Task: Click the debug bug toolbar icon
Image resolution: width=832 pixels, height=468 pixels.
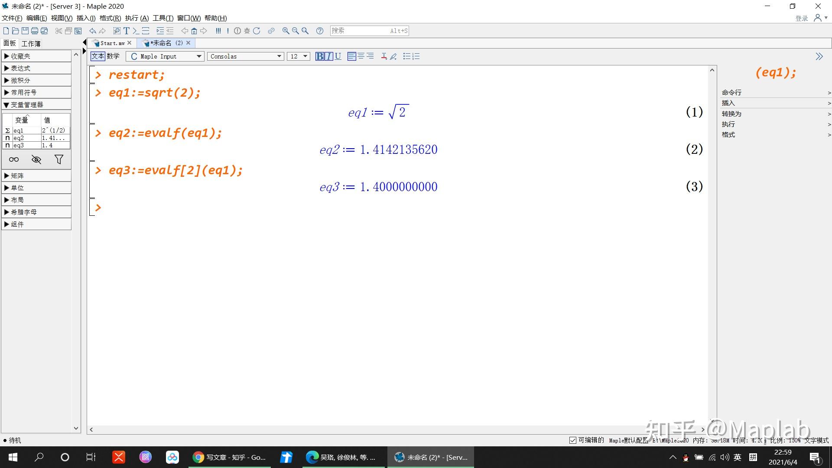Action: tap(247, 31)
